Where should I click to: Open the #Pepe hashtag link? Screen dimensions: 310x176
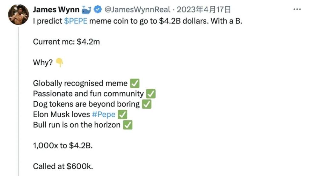click(x=104, y=114)
